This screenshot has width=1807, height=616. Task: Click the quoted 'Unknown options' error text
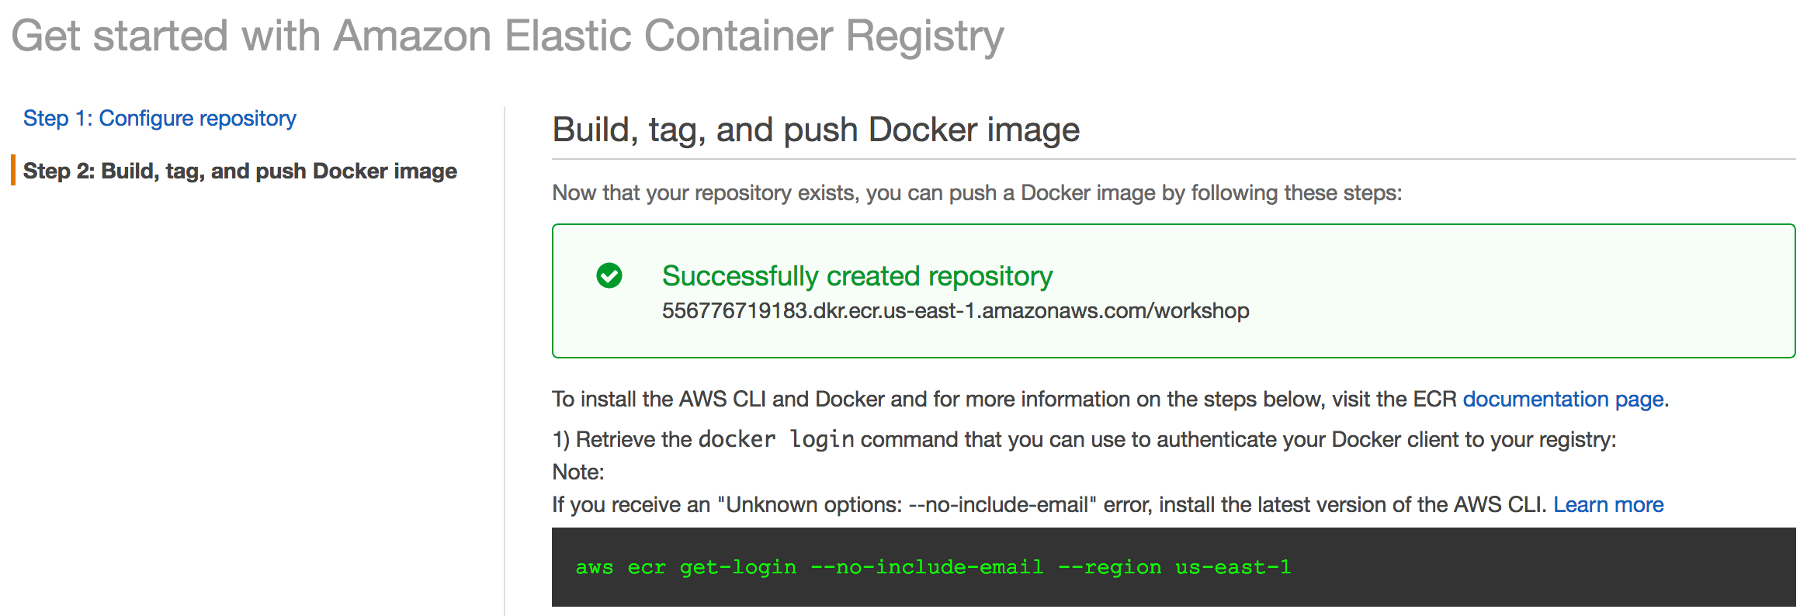pos(907,505)
